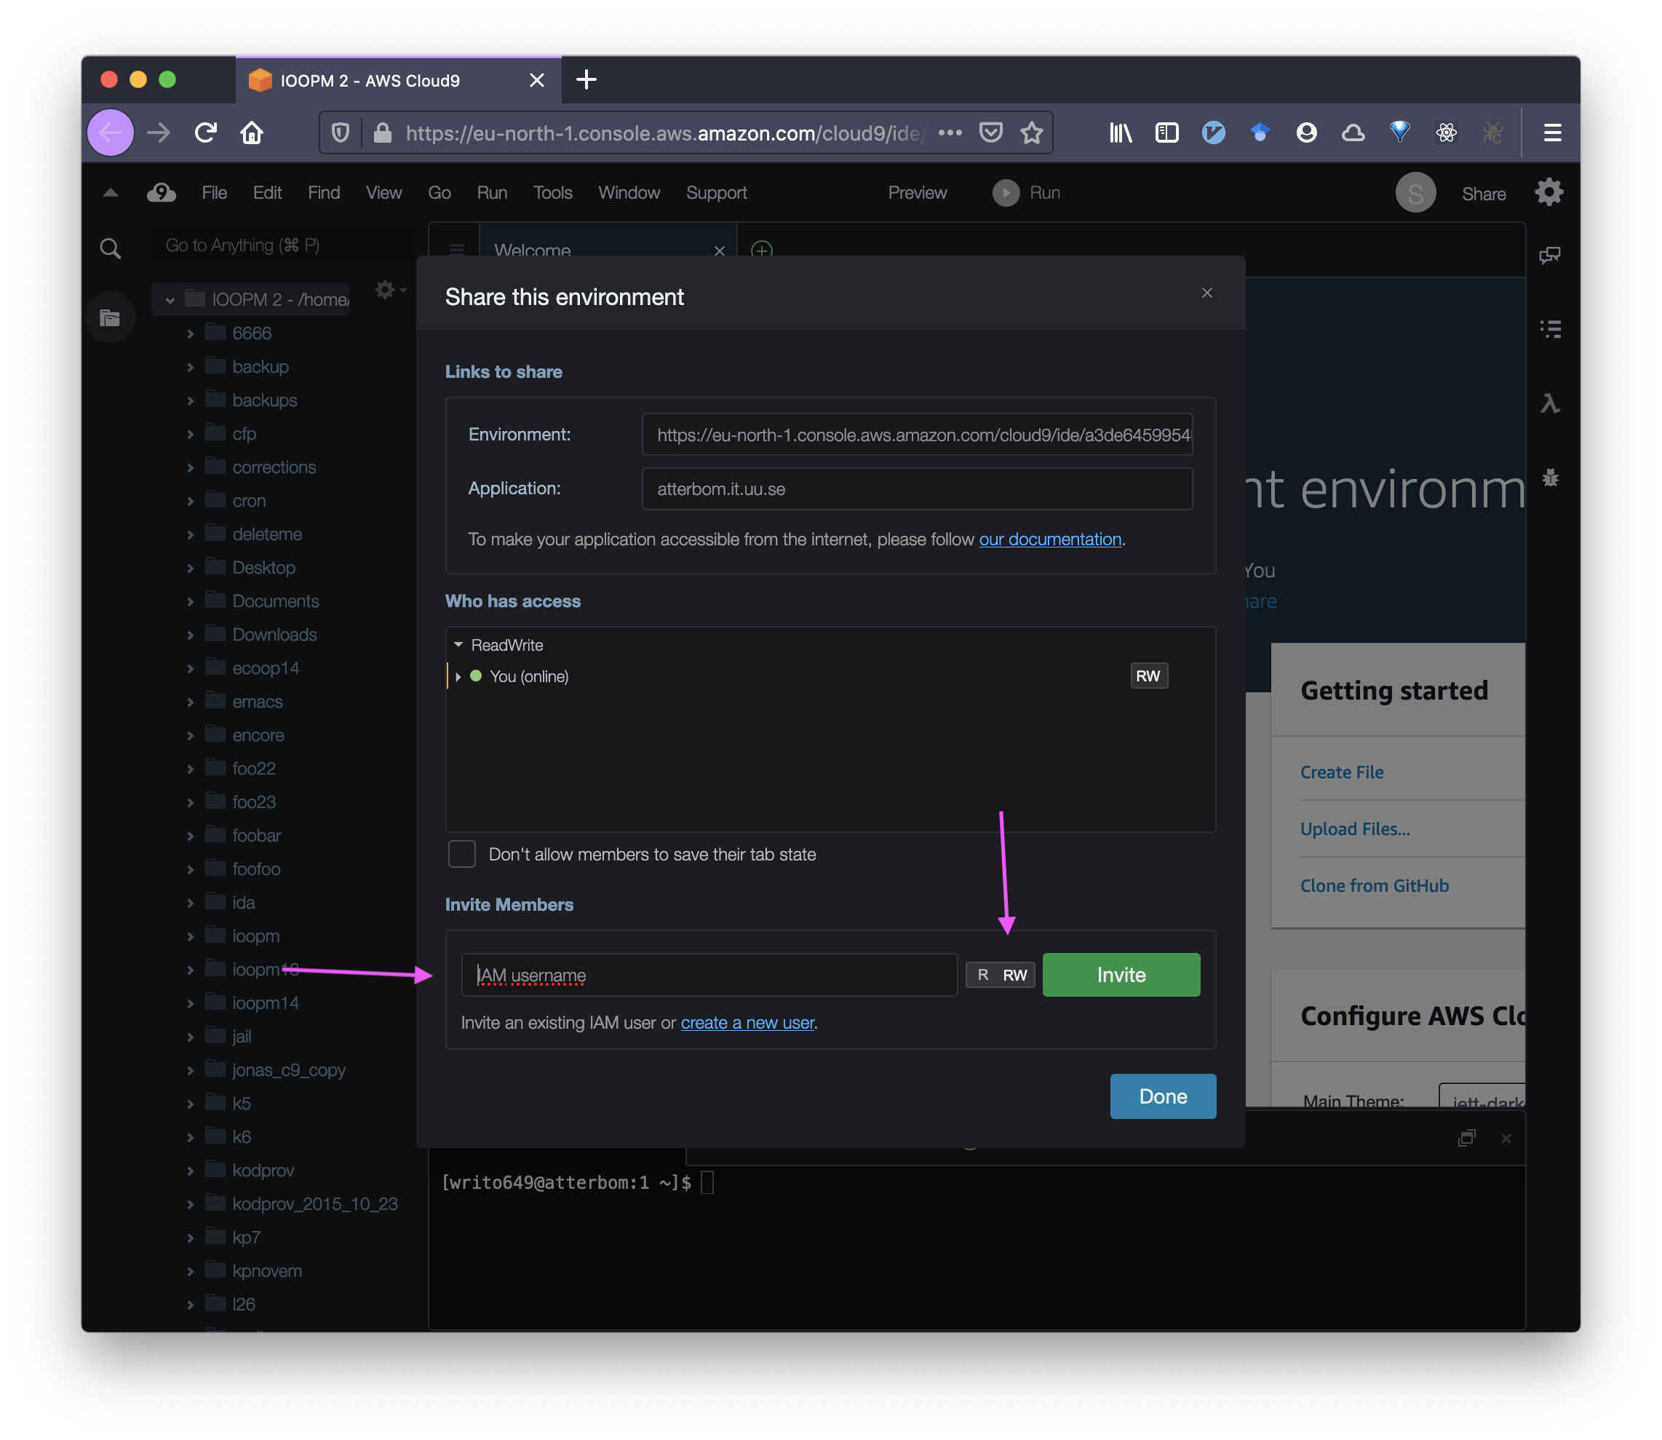Open the Firefox library icon
This screenshot has width=1662, height=1440.
1121,132
